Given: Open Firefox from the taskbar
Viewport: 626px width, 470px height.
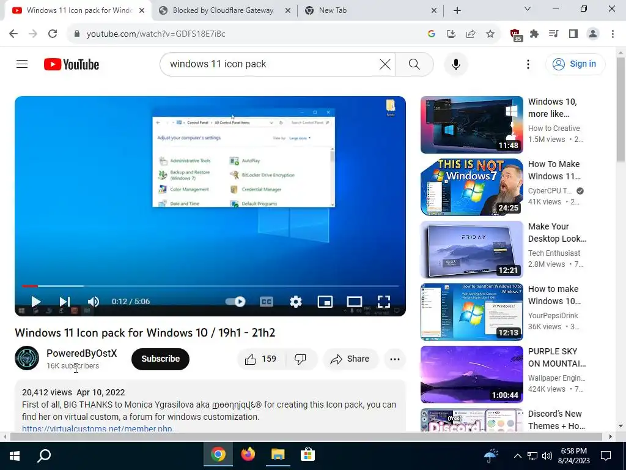Looking at the screenshot, I should [248, 455].
